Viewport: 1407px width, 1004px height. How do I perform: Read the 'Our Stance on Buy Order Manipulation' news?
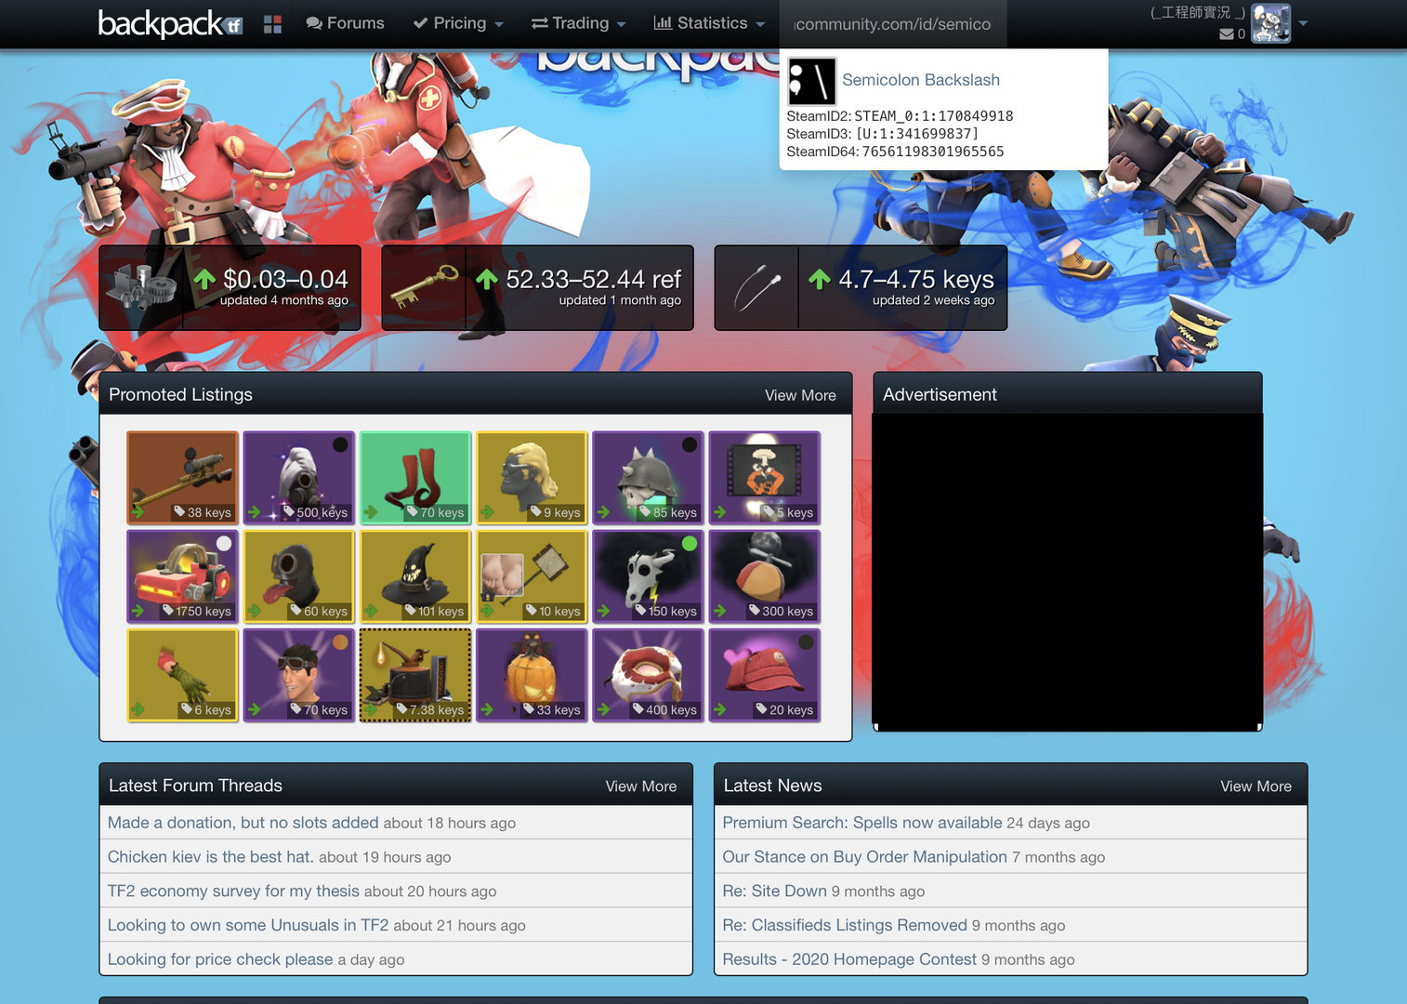tap(864, 857)
